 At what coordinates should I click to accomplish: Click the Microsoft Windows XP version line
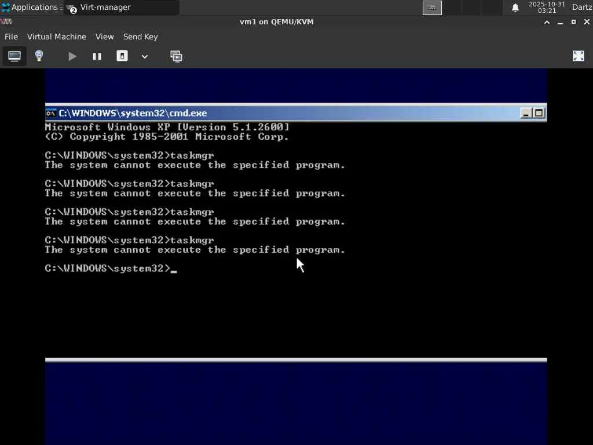[167, 127]
